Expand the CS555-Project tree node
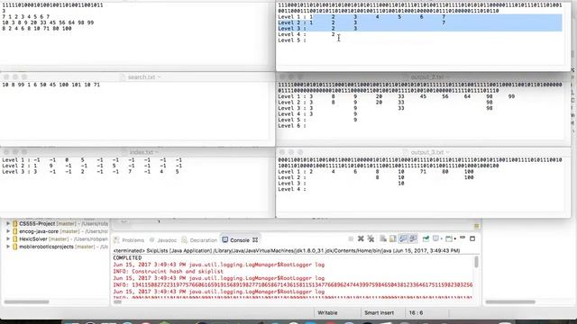This screenshot has height=324, width=577. coord(8,224)
